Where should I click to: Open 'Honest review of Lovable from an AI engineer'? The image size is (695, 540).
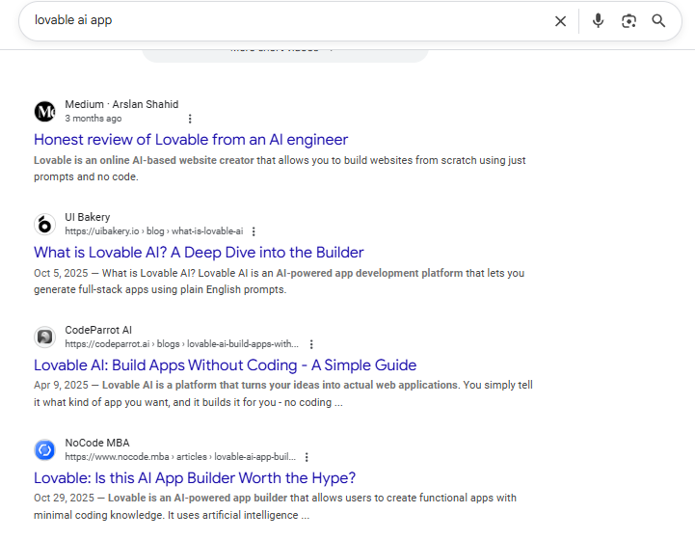click(x=191, y=140)
